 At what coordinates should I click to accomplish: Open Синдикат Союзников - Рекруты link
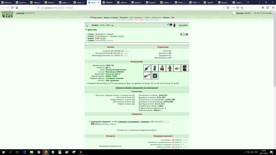(x=134, y=122)
